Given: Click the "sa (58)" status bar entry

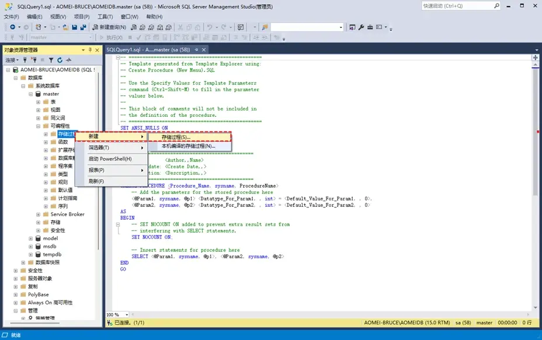Looking at the screenshot, I should [x=463, y=322].
